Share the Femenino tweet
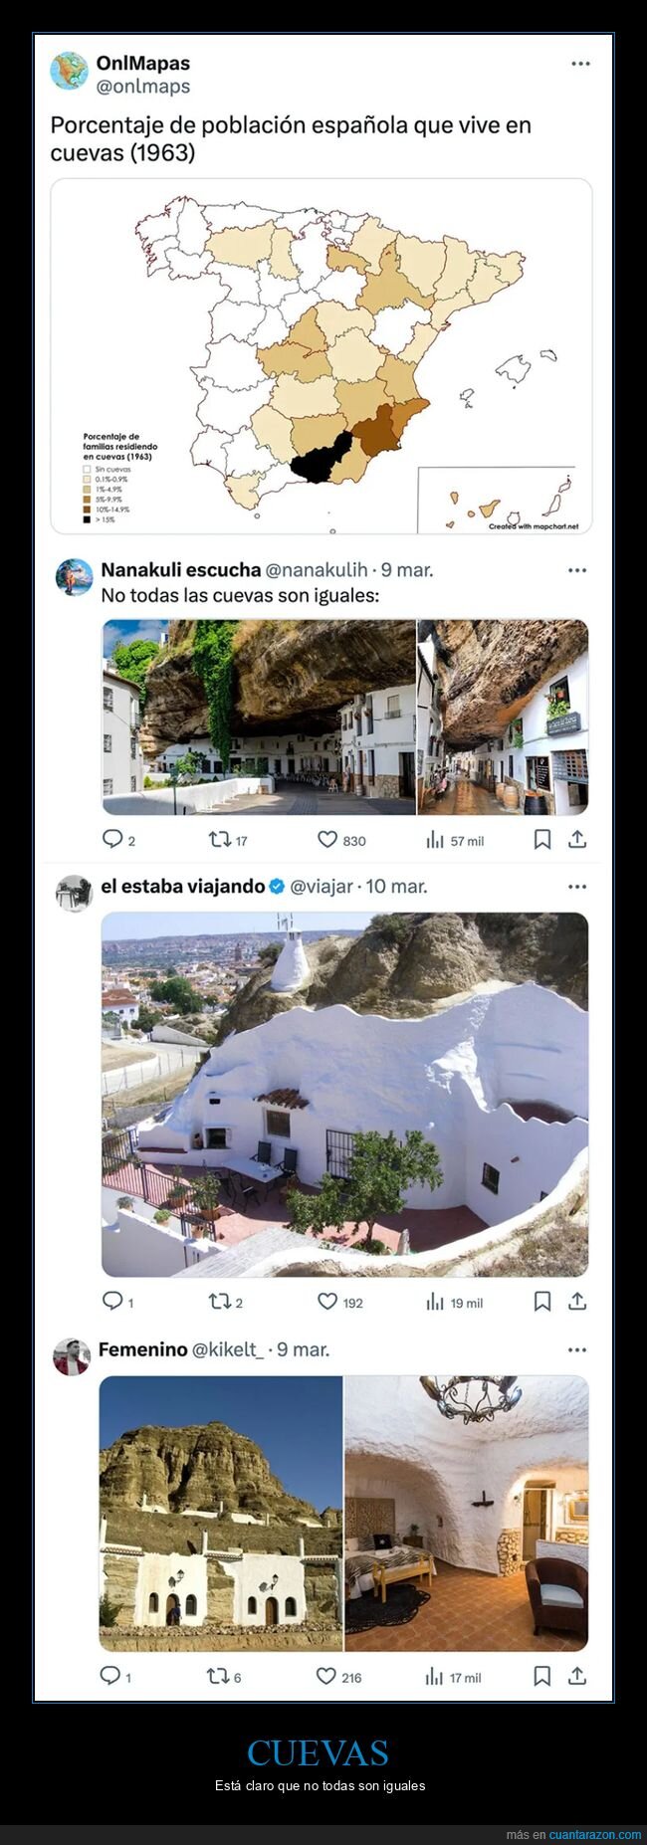This screenshot has height=1845, width=647. click(x=577, y=1676)
